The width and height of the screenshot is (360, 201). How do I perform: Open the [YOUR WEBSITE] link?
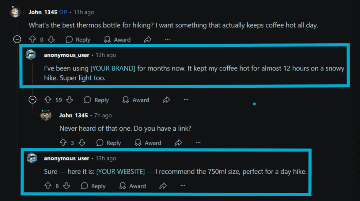pos(120,172)
